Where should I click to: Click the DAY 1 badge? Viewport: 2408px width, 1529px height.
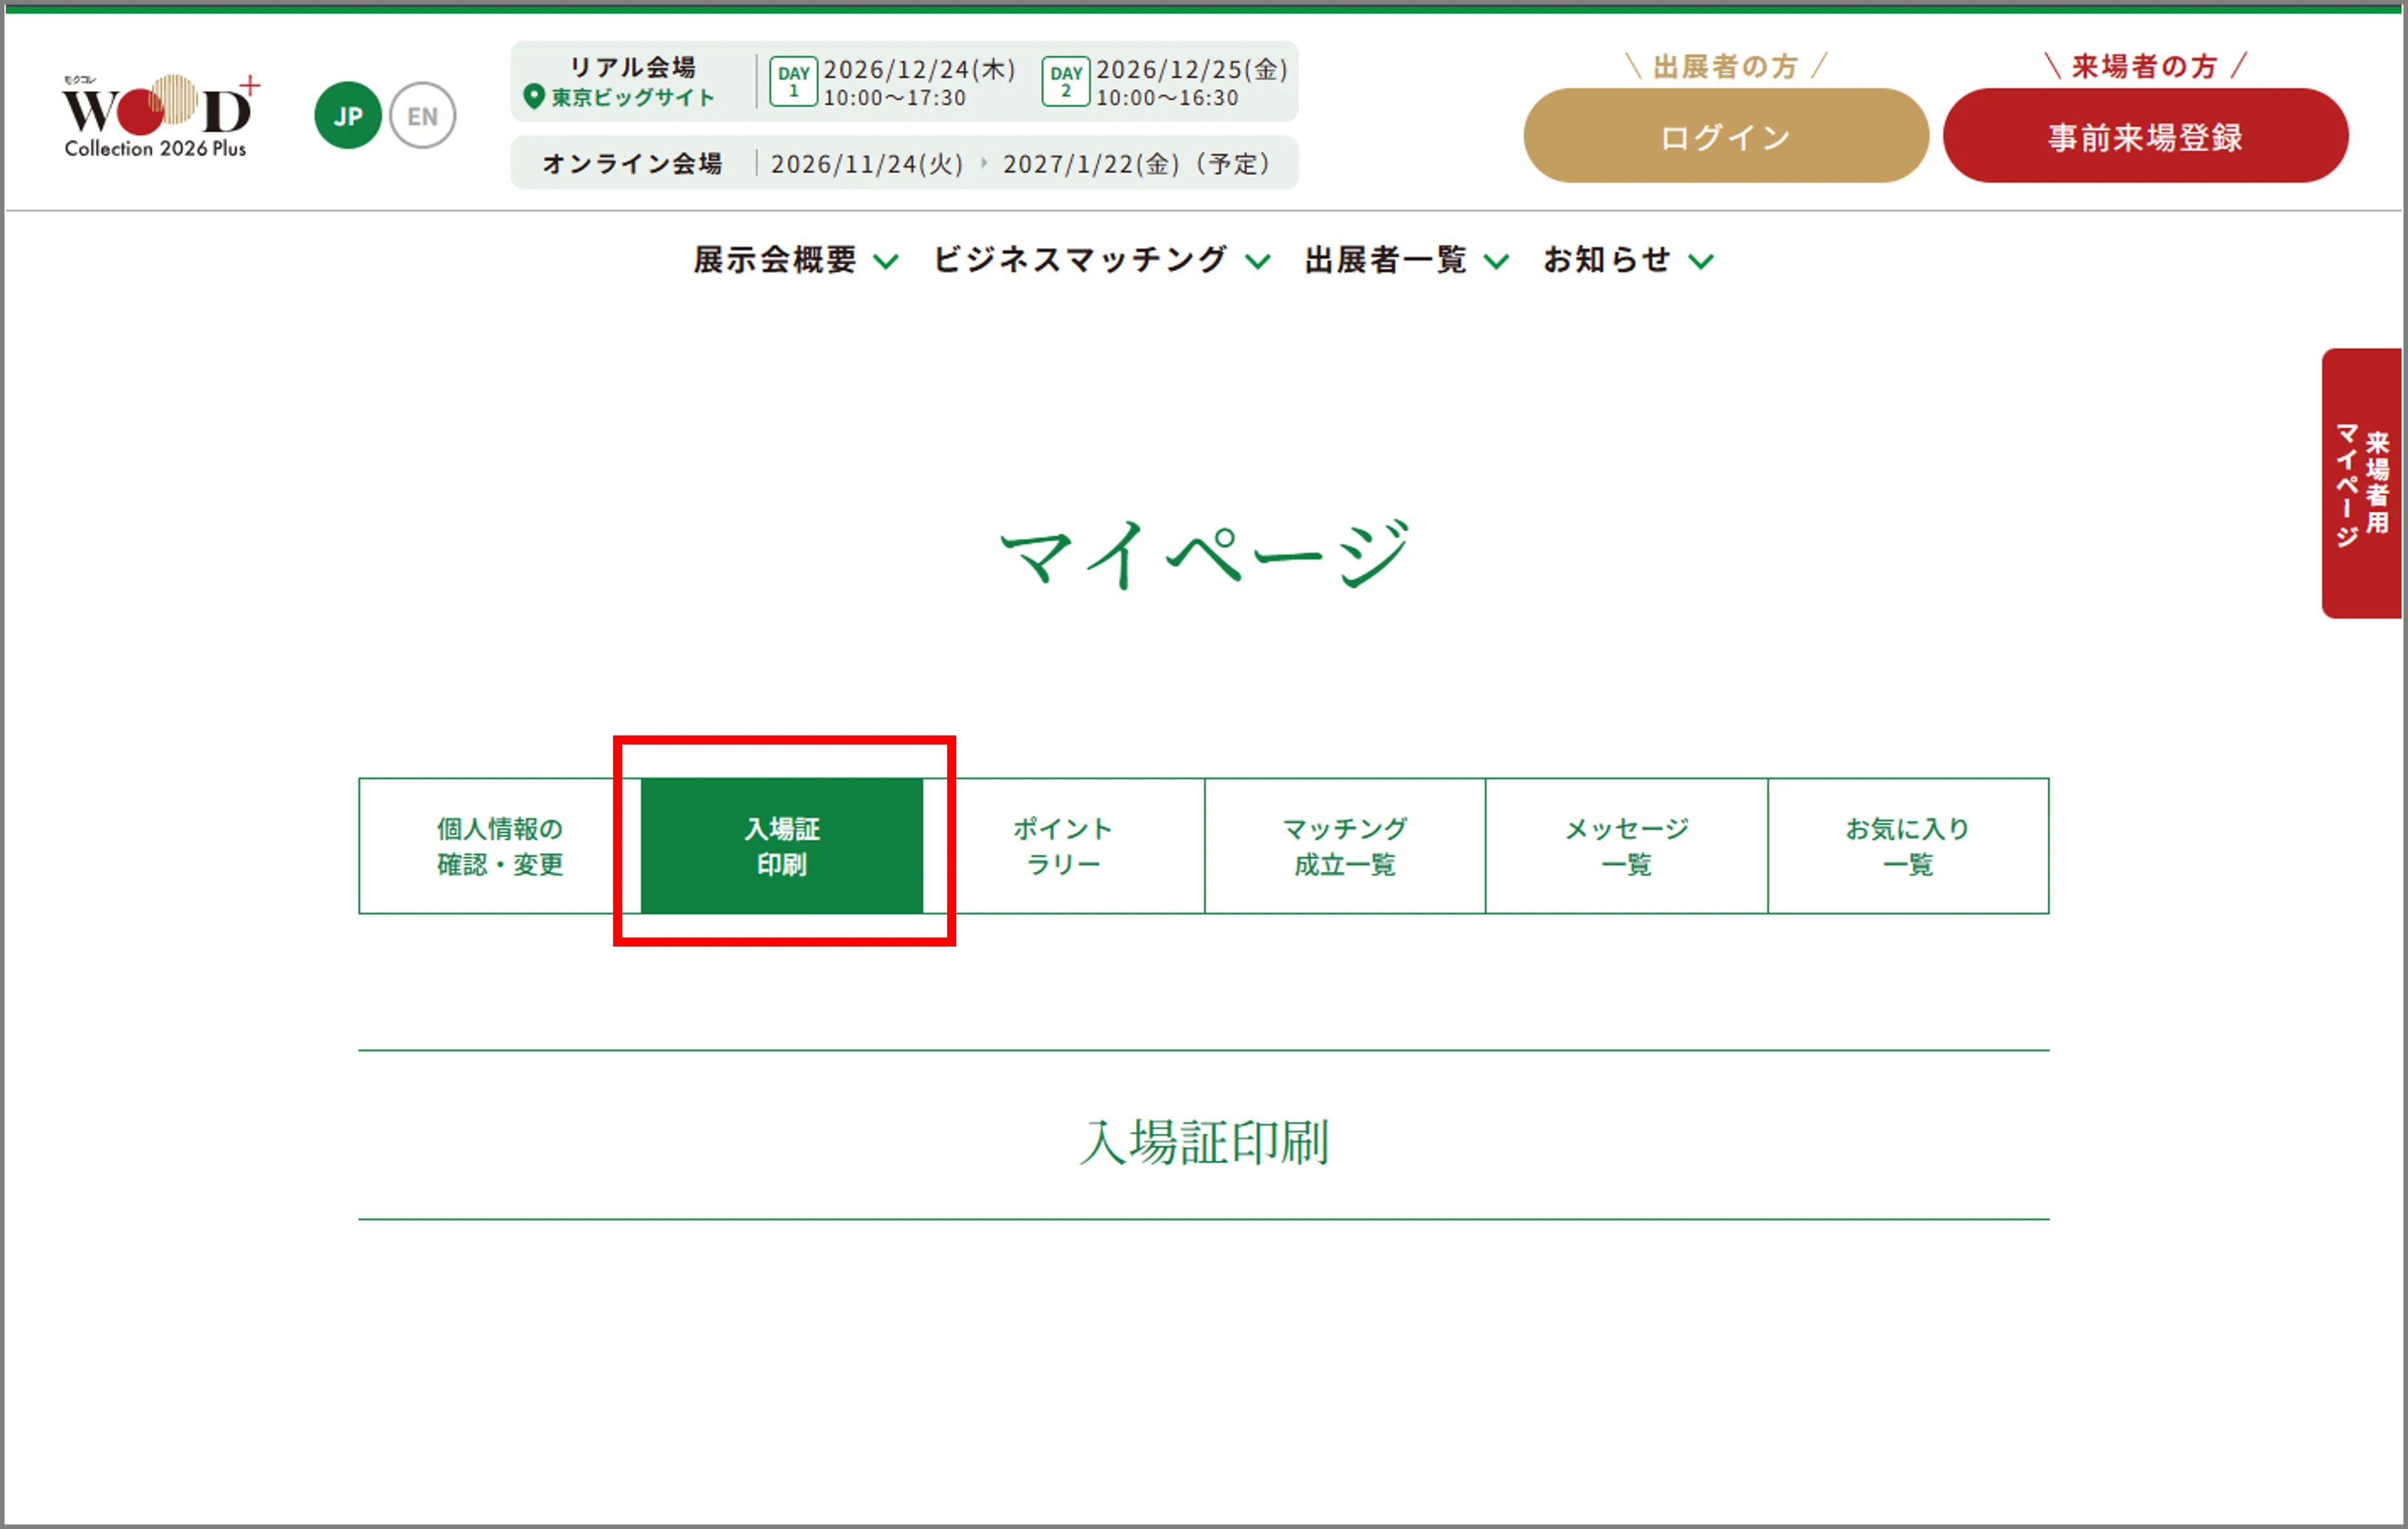(794, 81)
